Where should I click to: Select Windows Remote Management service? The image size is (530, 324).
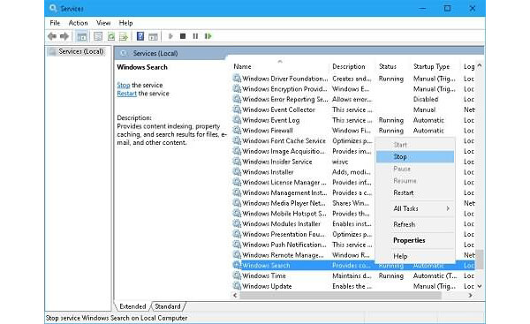click(283, 255)
